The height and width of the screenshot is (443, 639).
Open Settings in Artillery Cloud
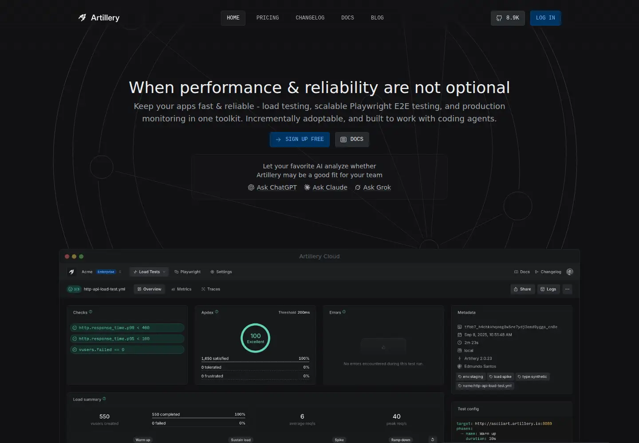click(x=221, y=272)
